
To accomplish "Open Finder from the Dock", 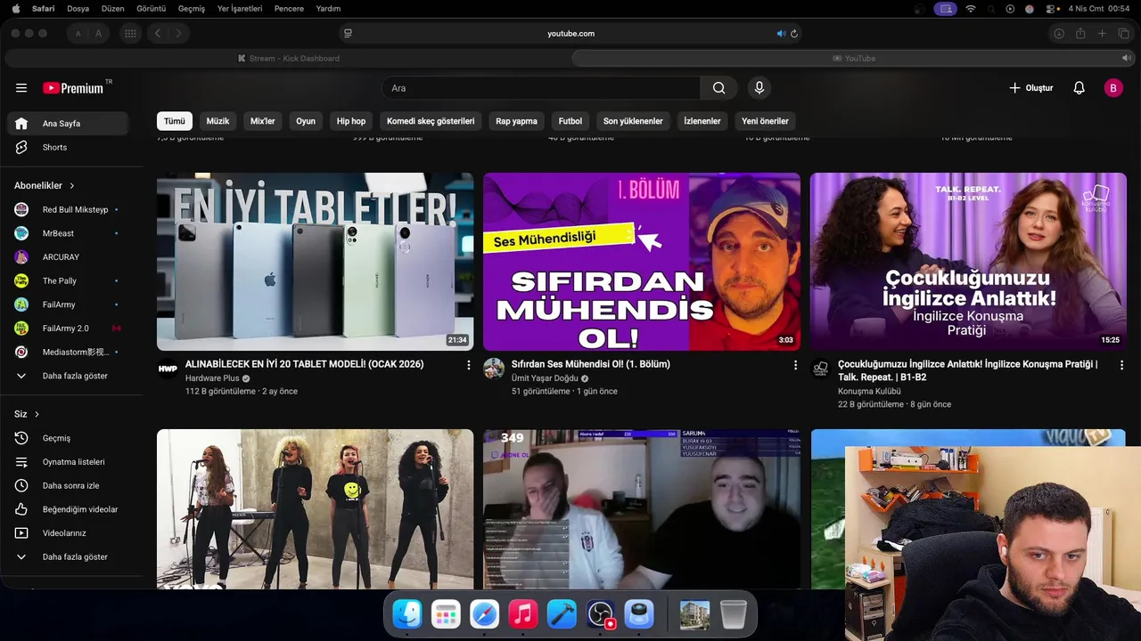I will 407,614.
